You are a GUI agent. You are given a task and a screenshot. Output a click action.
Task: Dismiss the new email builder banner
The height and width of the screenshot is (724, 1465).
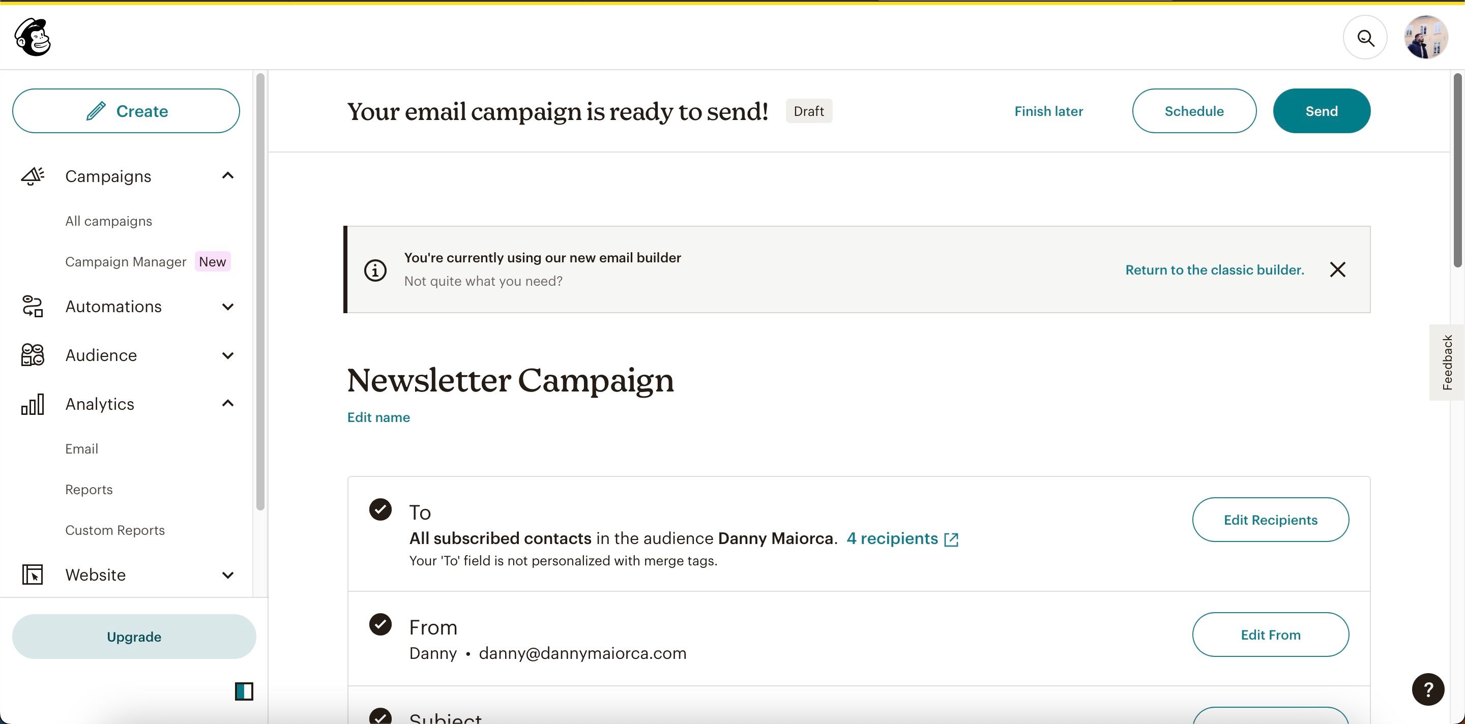point(1338,269)
